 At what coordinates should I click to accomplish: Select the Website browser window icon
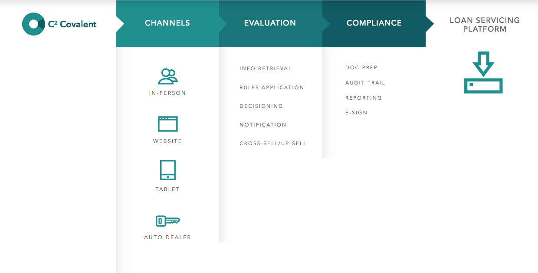(167, 124)
